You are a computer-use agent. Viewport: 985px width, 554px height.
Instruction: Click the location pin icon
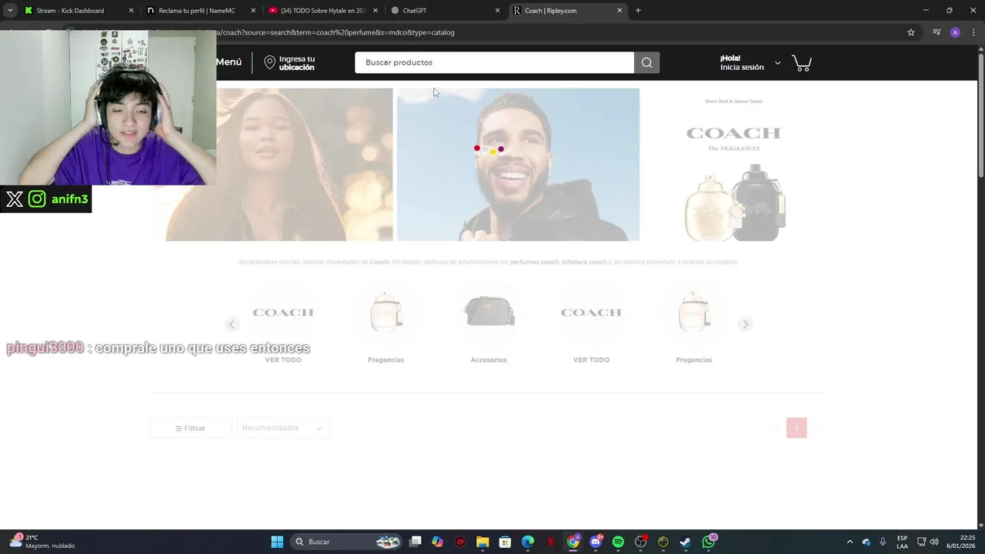tap(269, 63)
